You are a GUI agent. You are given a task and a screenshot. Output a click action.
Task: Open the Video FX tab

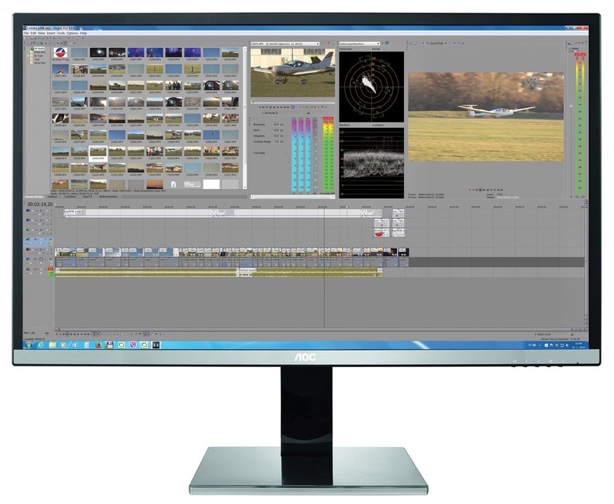[88, 197]
